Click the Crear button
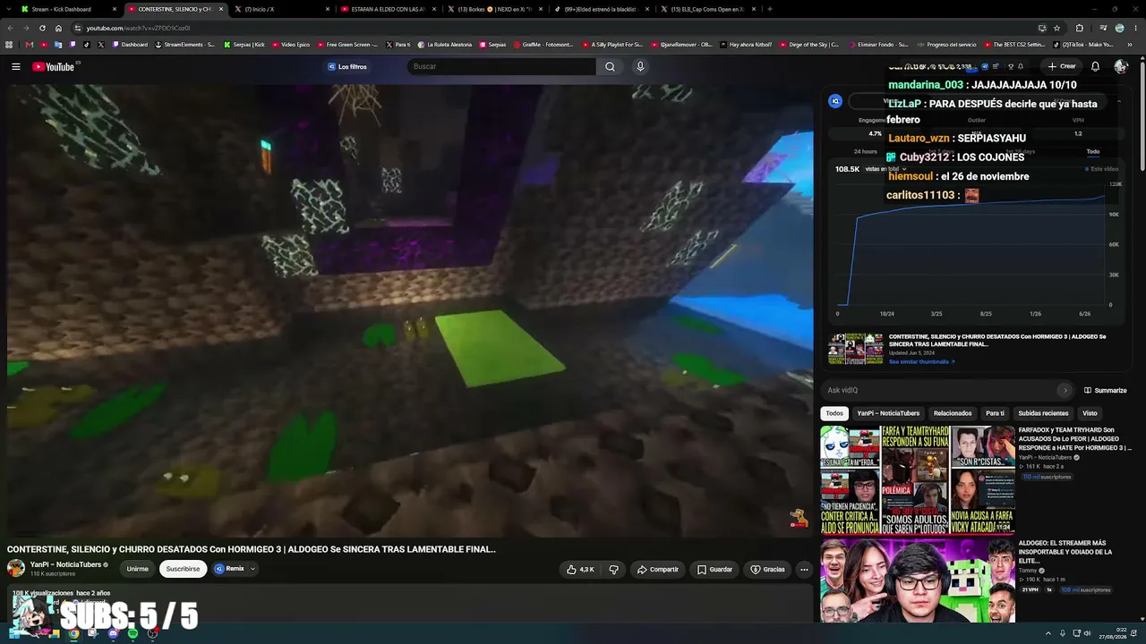The width and height of the screenshot is (1146, 644). coord(1062,66)
